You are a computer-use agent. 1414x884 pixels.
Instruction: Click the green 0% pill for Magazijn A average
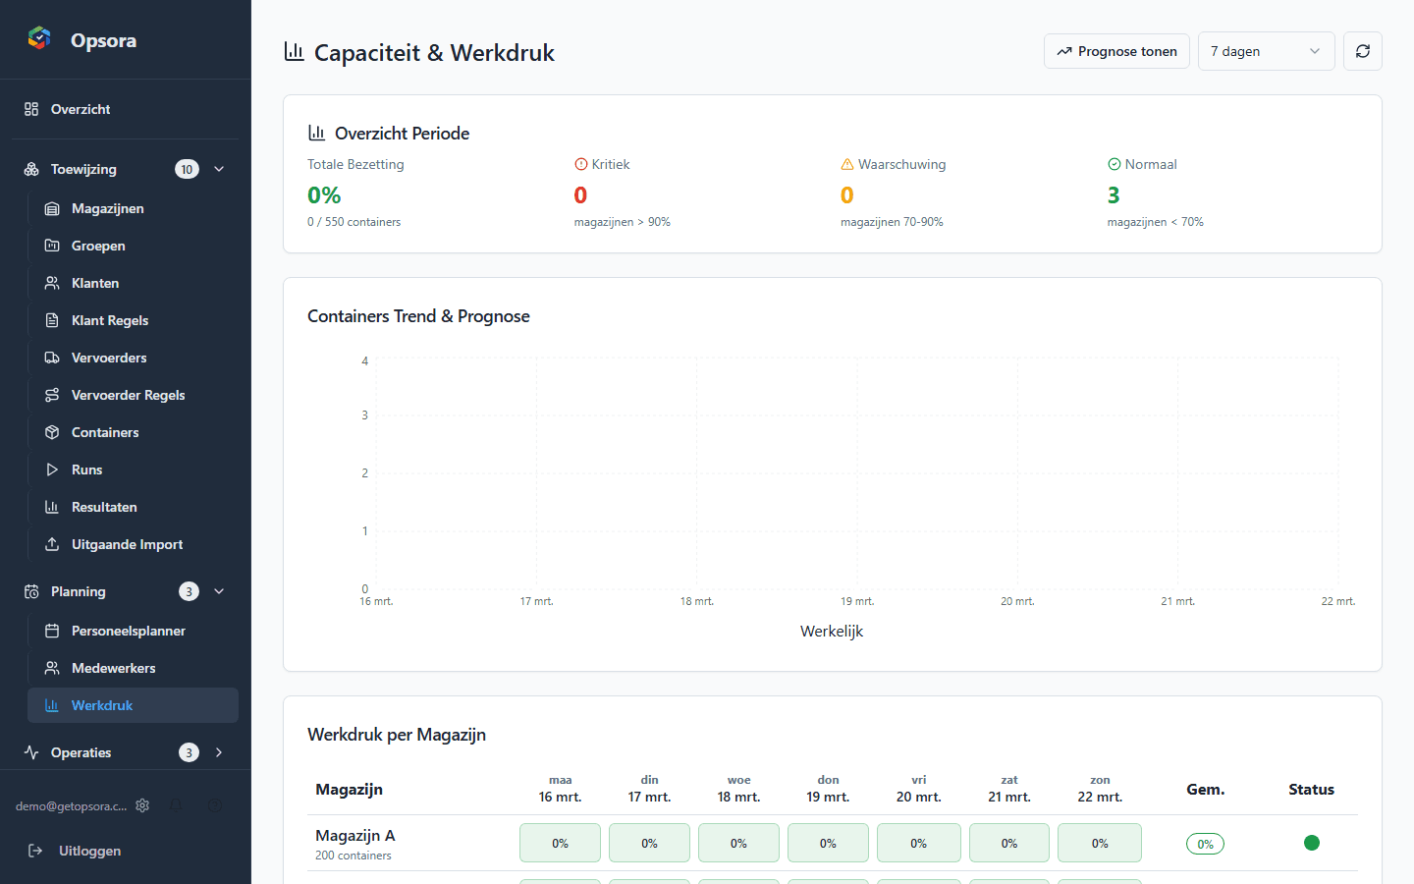pyautogui.click(x=1205, y=843)
